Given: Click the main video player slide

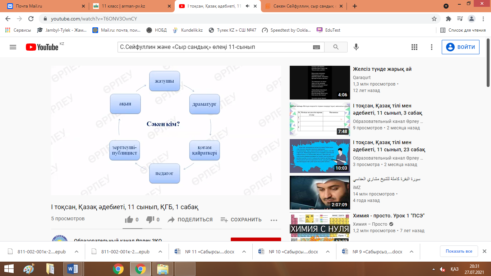Looking at the screenshot, I should (166, 130).
